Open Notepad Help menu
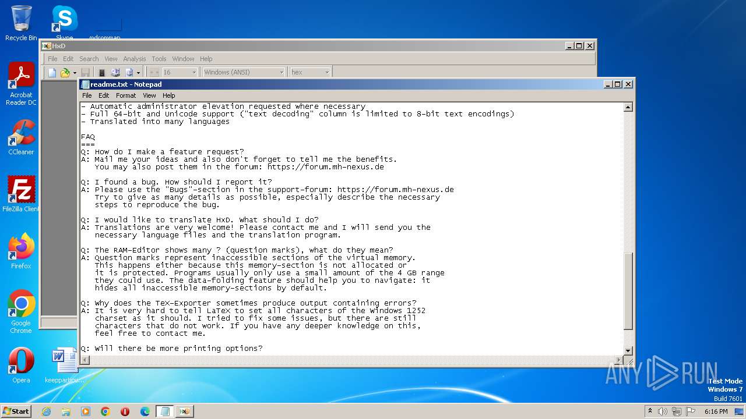Image resolution: width=746 pixels, height=419 pixels. pos(169,95)
